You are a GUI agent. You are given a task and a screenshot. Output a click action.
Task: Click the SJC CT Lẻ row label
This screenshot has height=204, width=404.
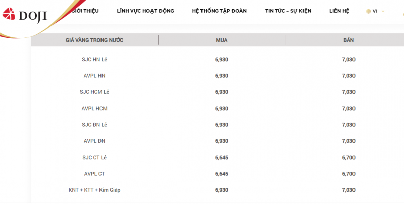tap(94, 157)
